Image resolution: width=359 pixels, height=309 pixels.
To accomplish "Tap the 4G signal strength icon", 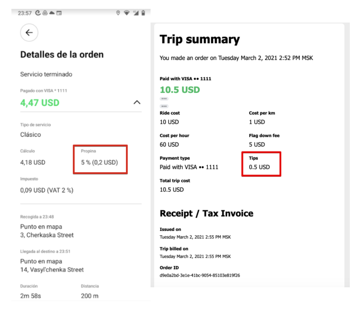I will click(136, 13).
